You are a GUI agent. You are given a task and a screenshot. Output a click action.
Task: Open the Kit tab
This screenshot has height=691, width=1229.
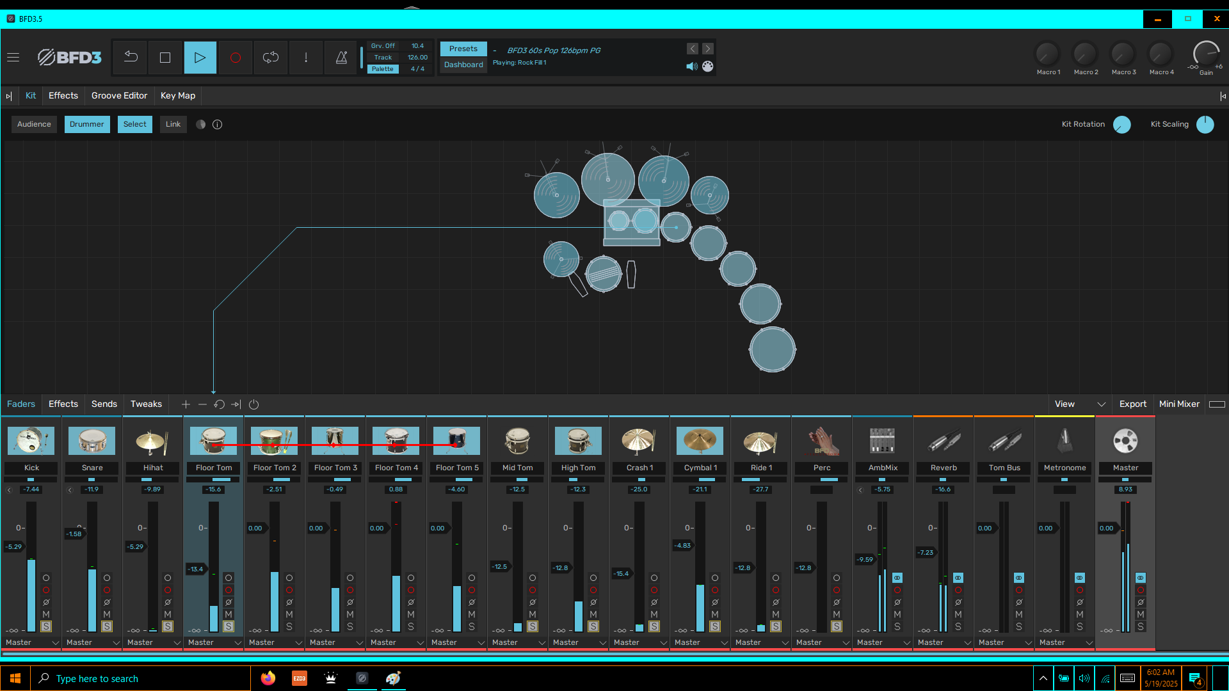tap(31, 96)
